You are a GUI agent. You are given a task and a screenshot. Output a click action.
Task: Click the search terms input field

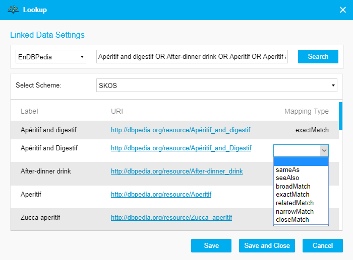click(x=192, y=57)
